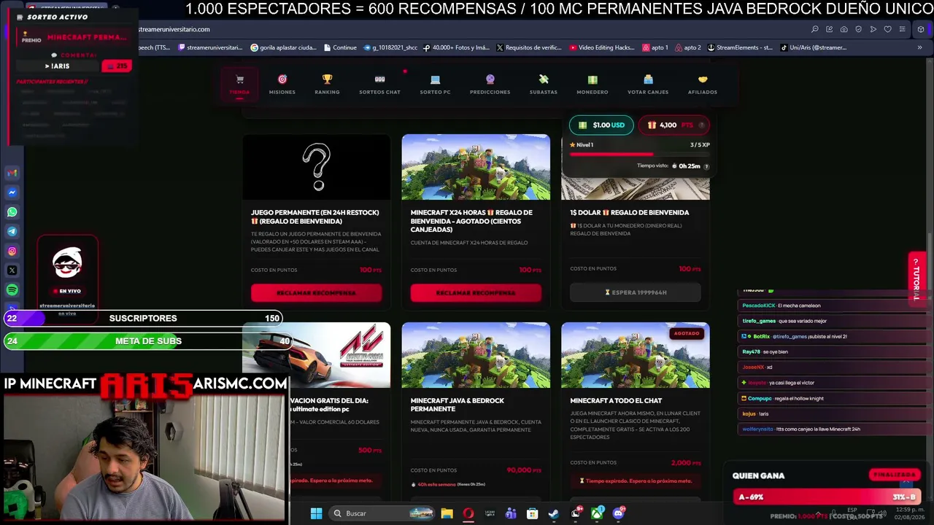Open the Minecraft a Todo el Chat image
934x525 pixels.
point(636,356)
